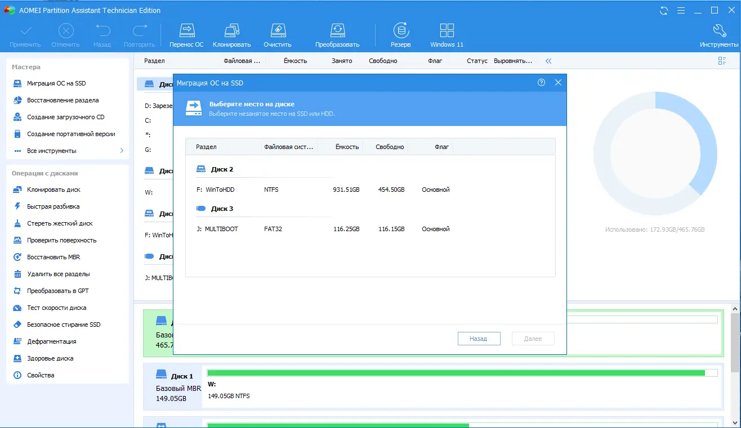
Task: Click the Windows 11 toolbar icon
Action: (x=447, y=35)
